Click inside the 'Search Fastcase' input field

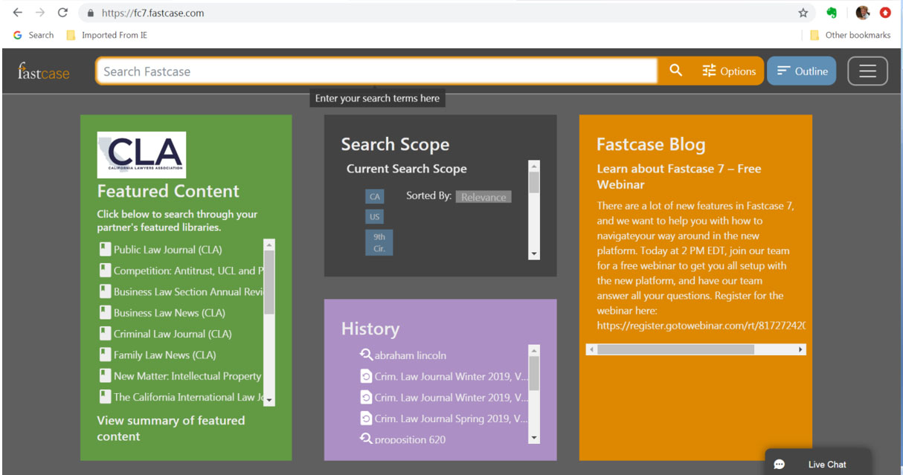(372, 71)
